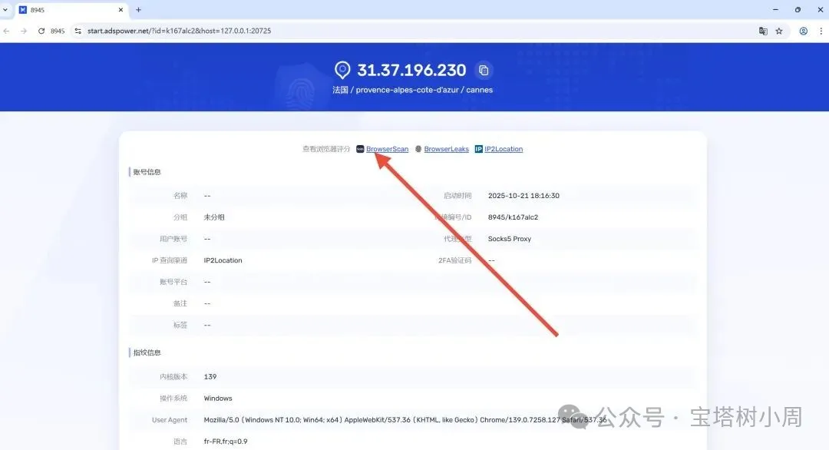Copy the IP address 31.37.196.230
The height and width of the screenshot is (450, 829).
484,71
